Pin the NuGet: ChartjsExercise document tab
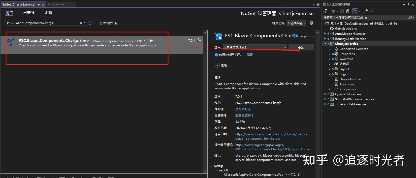Viewport: 416px width, 178px height. (x=39, y=5)
